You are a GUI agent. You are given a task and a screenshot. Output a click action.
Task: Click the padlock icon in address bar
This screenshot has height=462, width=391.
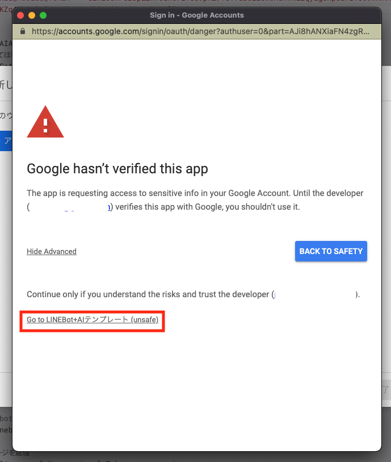(23, 31)
